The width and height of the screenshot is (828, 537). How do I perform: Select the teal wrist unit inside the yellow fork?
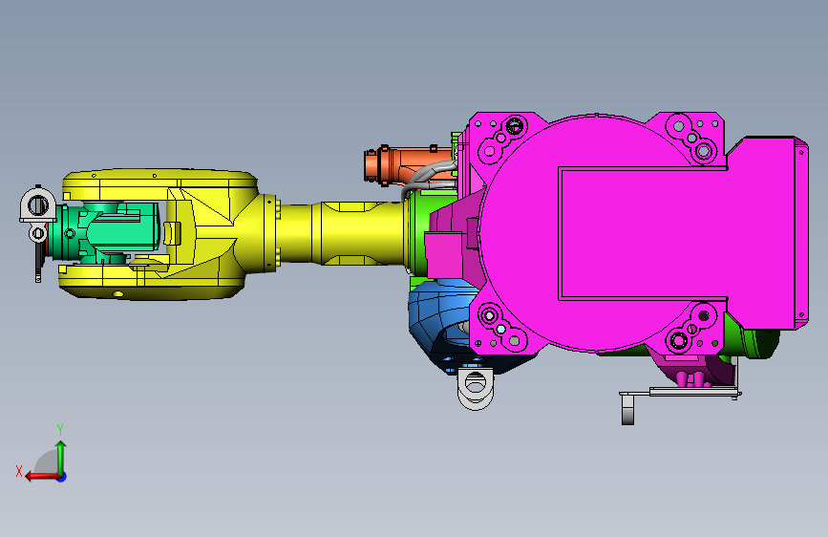pyautogui.click(x=106, y=232)
